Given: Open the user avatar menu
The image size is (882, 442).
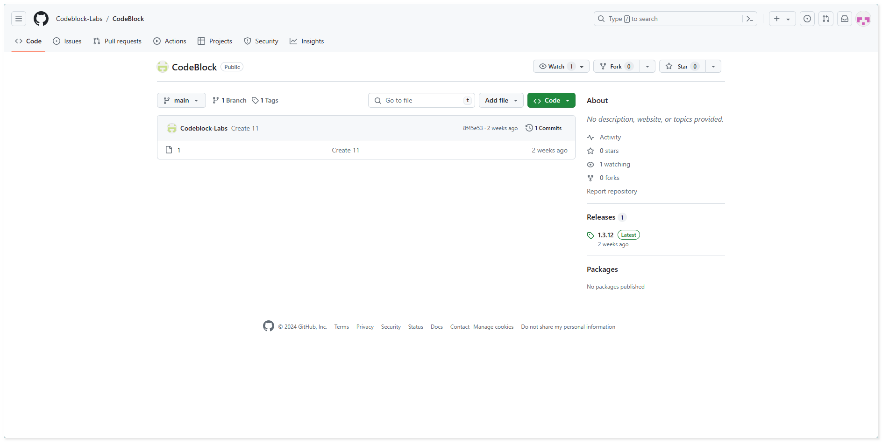Looking at the screenshot, I should pyautogui.click(x=863, y=19).
